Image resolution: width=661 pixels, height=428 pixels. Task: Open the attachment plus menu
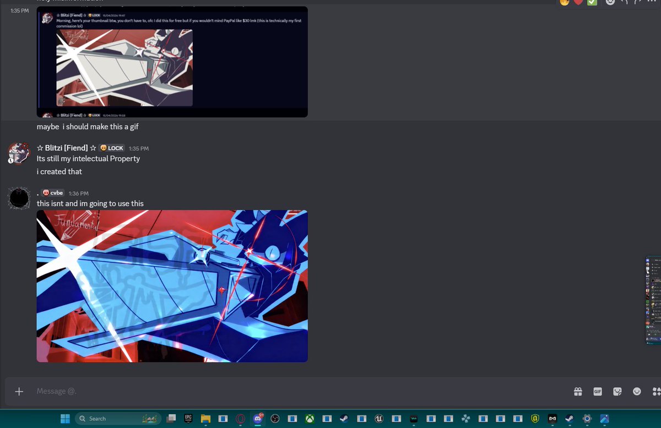pyautogui.click(x=19, y=391)
